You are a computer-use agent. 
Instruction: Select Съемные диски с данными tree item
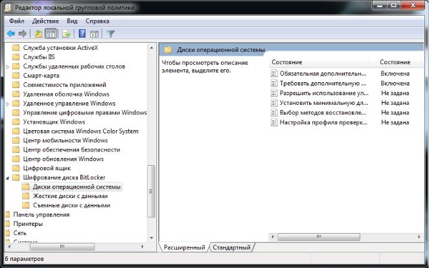72,205
